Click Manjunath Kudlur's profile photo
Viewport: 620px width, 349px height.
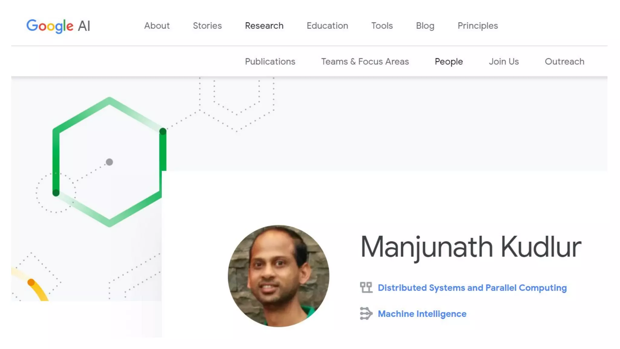[279, 276]
